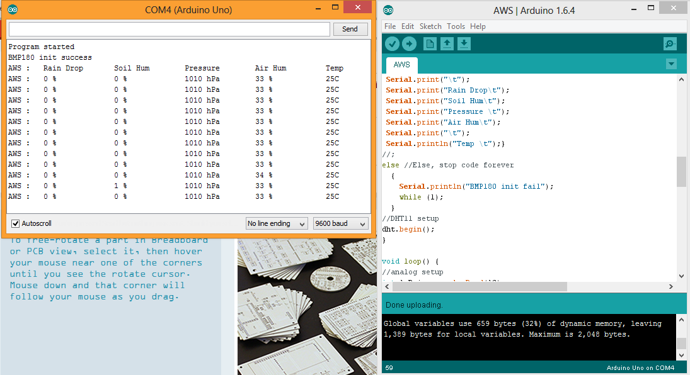
Task: Open the Sketch menu
Action: click(x=430, y=26)
